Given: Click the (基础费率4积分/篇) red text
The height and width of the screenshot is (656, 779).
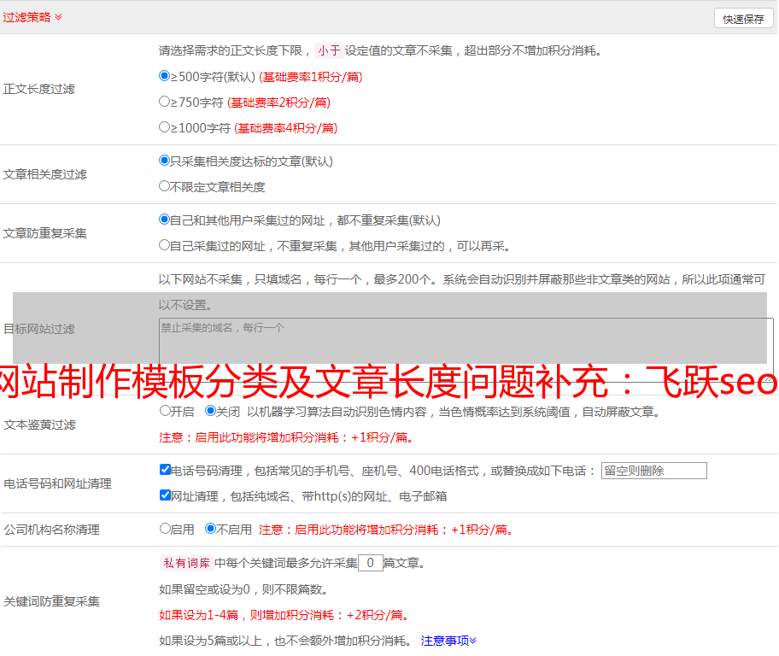Looking at the screenshot, I should point(285,128).
